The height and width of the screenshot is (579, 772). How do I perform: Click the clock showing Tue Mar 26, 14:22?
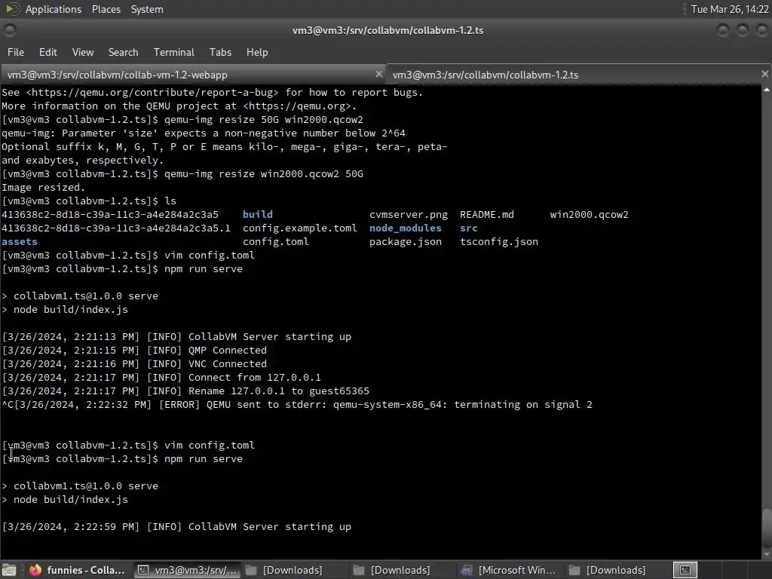coord(730,9)
